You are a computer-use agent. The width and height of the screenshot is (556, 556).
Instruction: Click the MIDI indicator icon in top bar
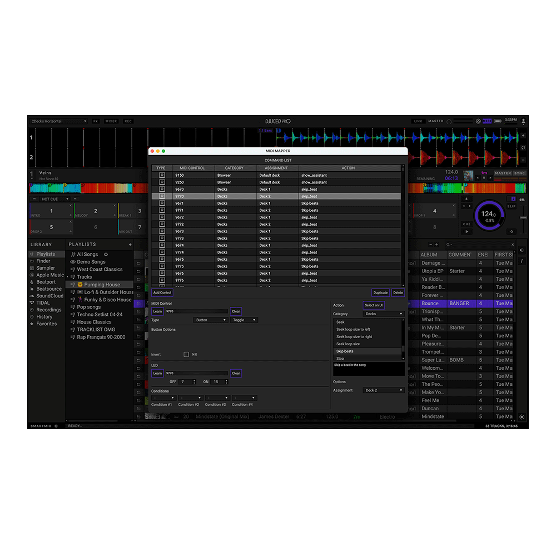tap(487, 121)
